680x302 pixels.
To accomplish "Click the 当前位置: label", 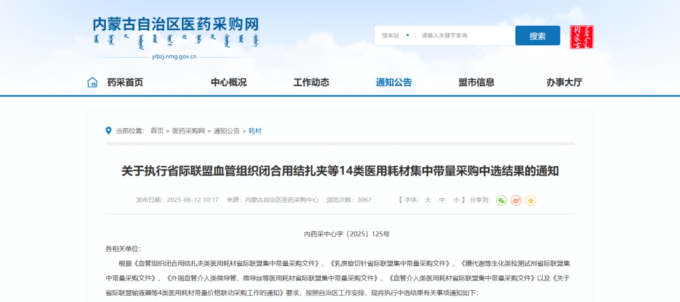I will pos(130,131).
